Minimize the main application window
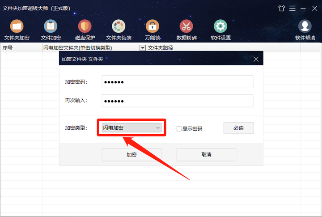This screenshot has height=217, width=322. (x=303, y=8)
